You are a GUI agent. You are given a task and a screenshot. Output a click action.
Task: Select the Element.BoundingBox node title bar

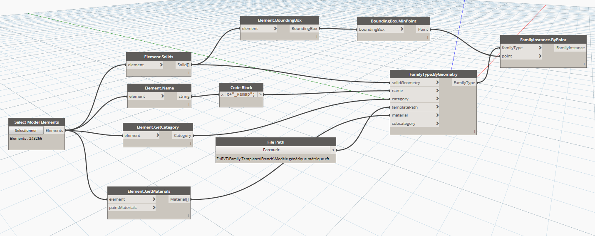click(x=280, y=20)
